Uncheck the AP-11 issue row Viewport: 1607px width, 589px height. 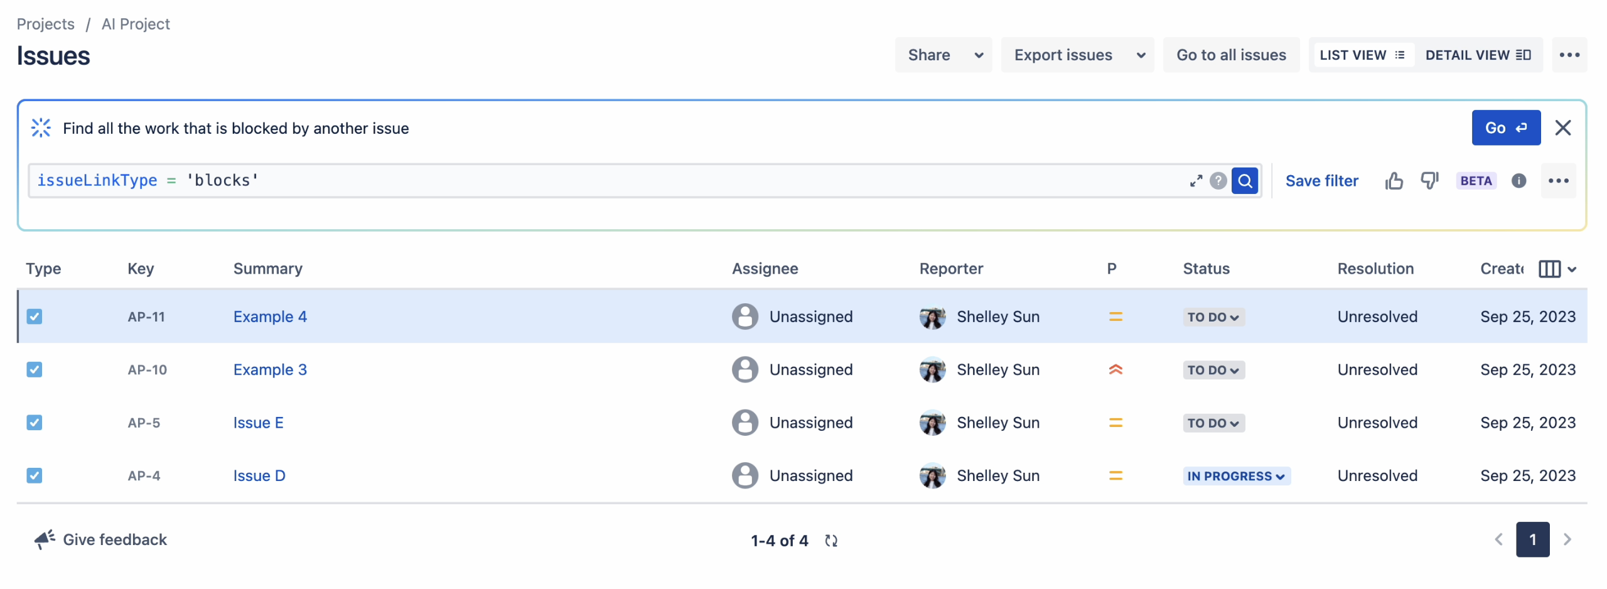point(35,316)
